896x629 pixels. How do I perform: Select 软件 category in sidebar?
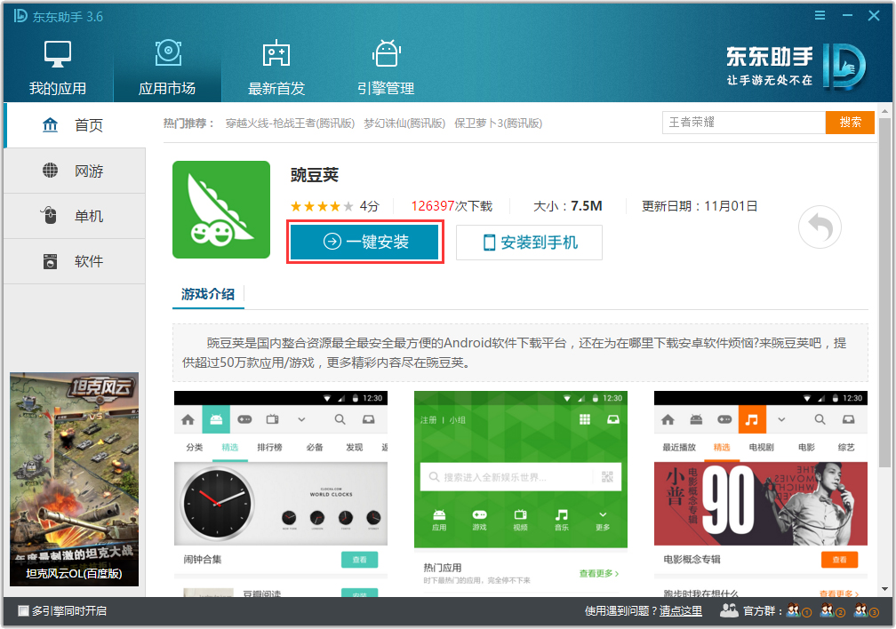[x=75, y=261]
